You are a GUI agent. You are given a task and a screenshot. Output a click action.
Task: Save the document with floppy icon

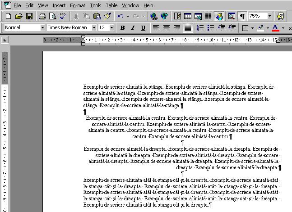pos(29,16)
